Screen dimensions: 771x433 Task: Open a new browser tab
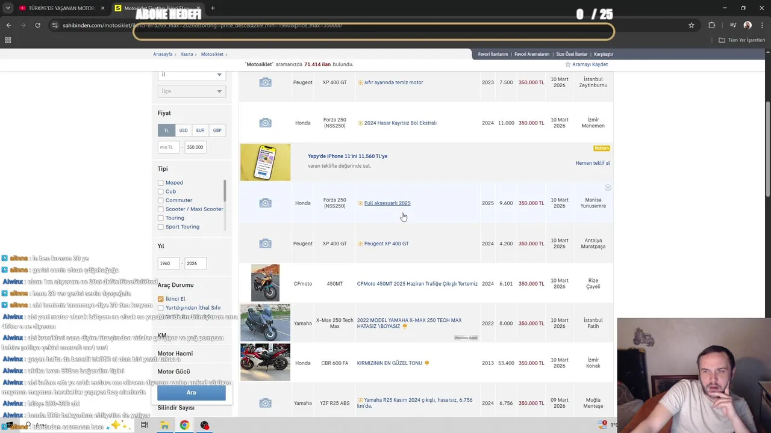click(x=213, y=8)
